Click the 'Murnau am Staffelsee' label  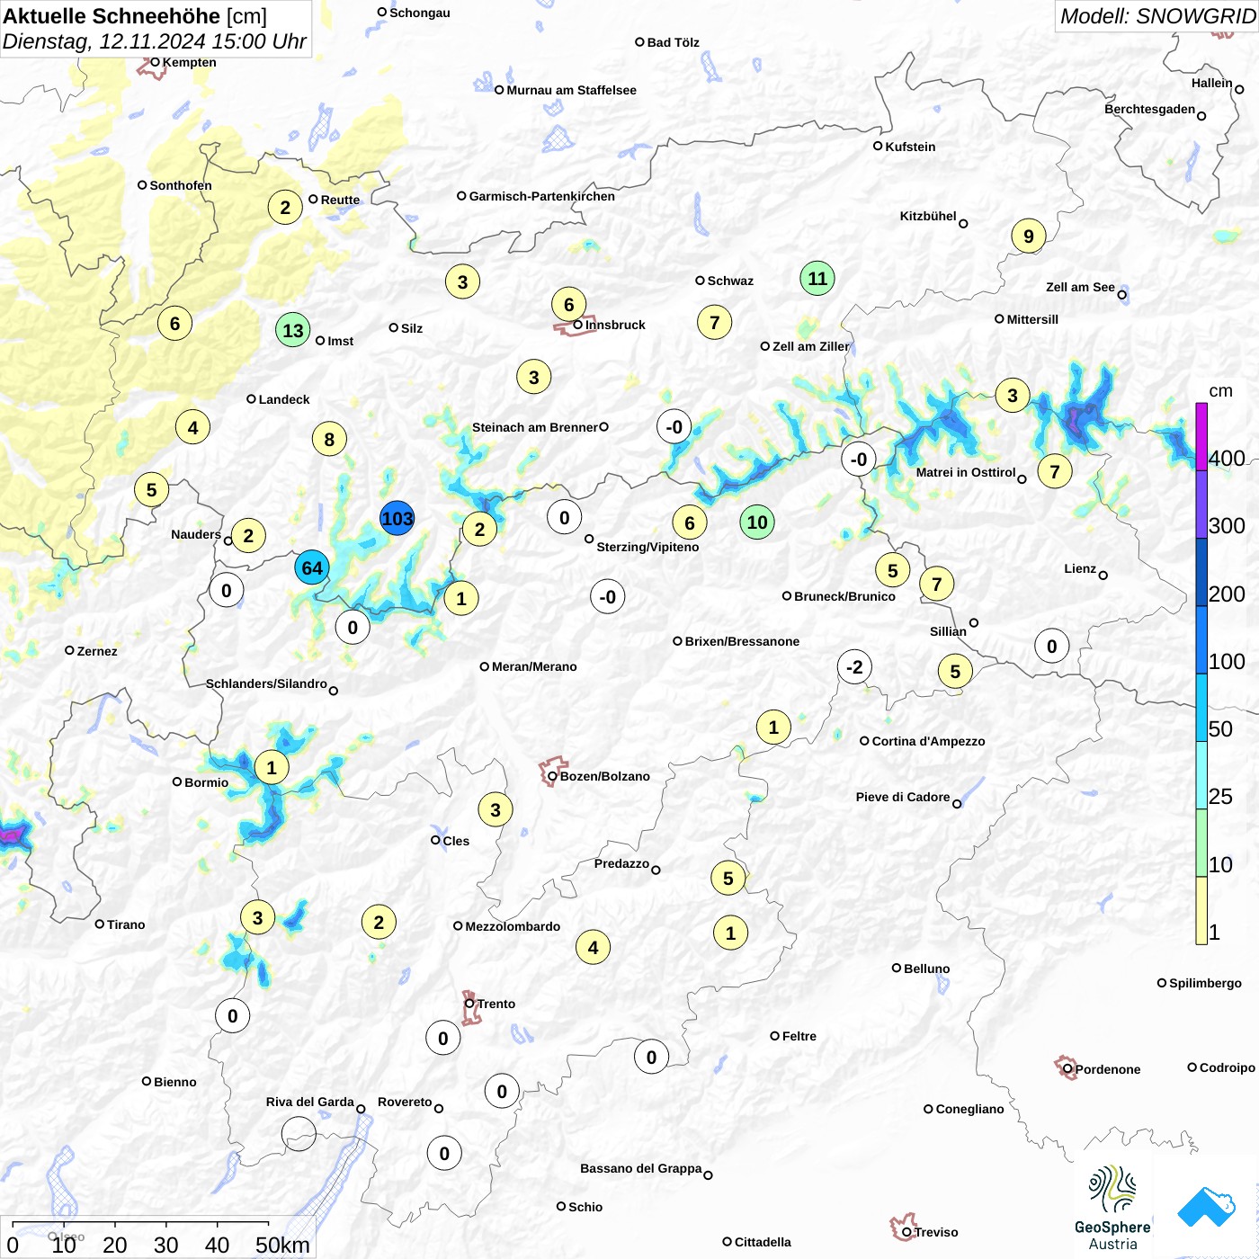(x=571, y=90)
